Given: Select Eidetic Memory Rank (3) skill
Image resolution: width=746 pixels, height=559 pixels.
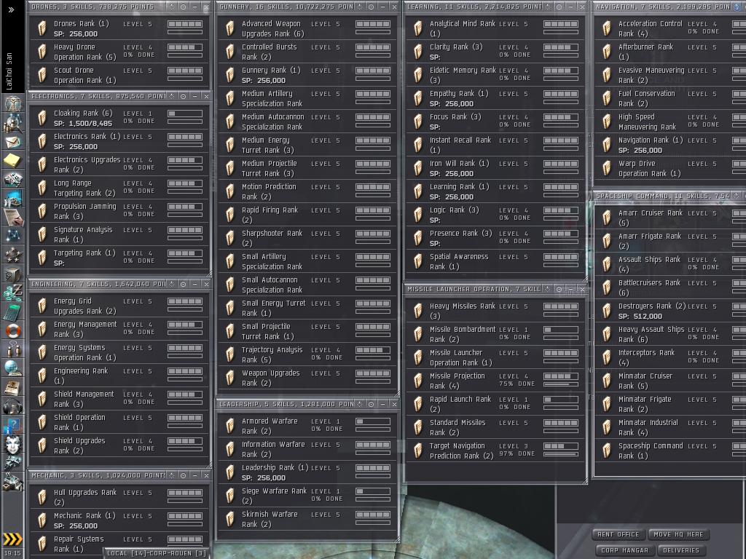Looking at the screenshot, I should [x=495, y=75].
